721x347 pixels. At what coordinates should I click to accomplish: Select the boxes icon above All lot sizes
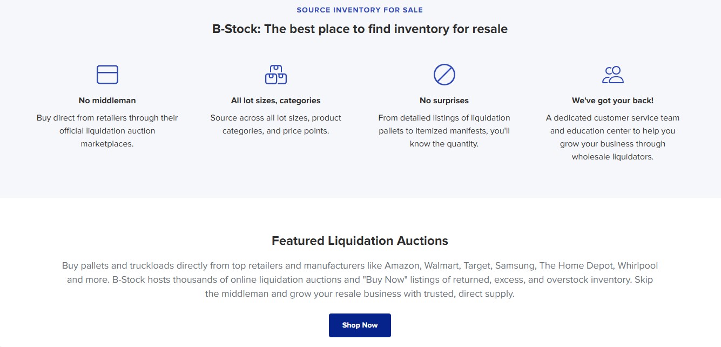pyautogui.click(x=275, y=74)
